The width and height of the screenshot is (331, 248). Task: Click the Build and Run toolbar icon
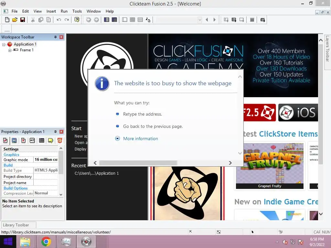click(262, 20)
